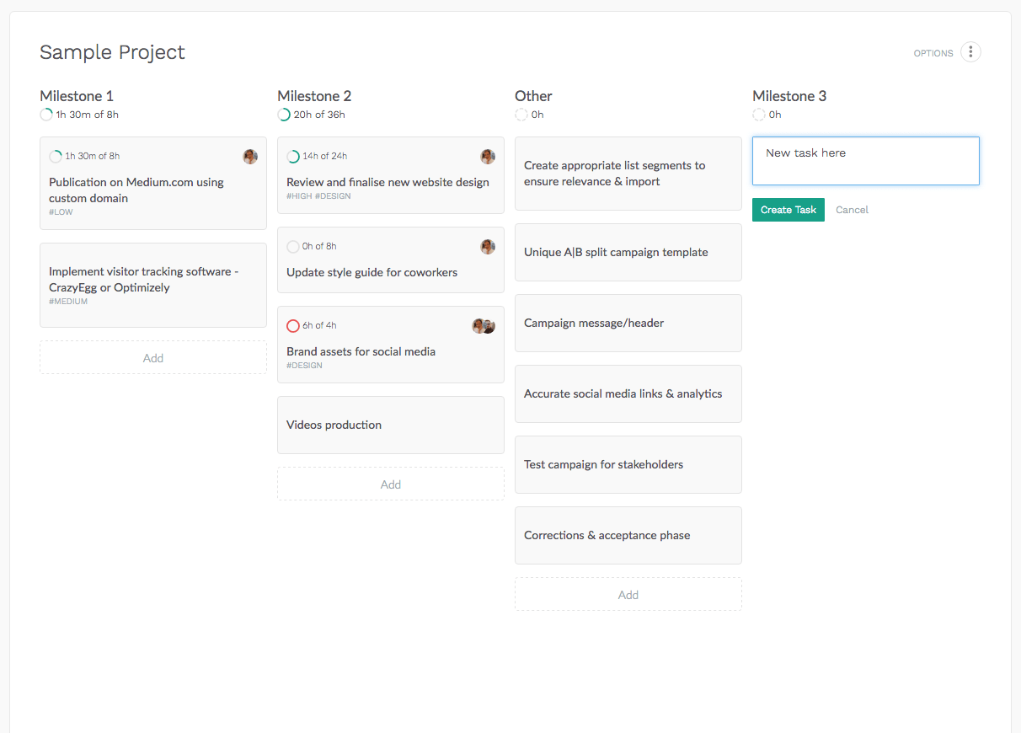Click Milestone 1 progress circle icon
Screen dimensions: 1021x733
pyautogui.click(x=46, y=115)
